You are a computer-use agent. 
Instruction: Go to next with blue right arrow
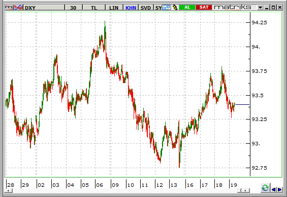280,190
